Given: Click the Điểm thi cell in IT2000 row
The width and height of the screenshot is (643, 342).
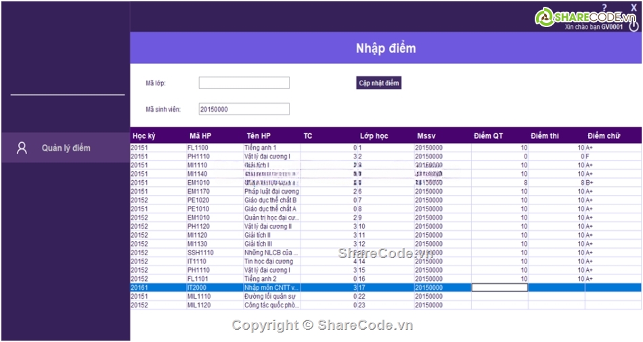Looking at the screenshot, I should [x=556, y=287].
